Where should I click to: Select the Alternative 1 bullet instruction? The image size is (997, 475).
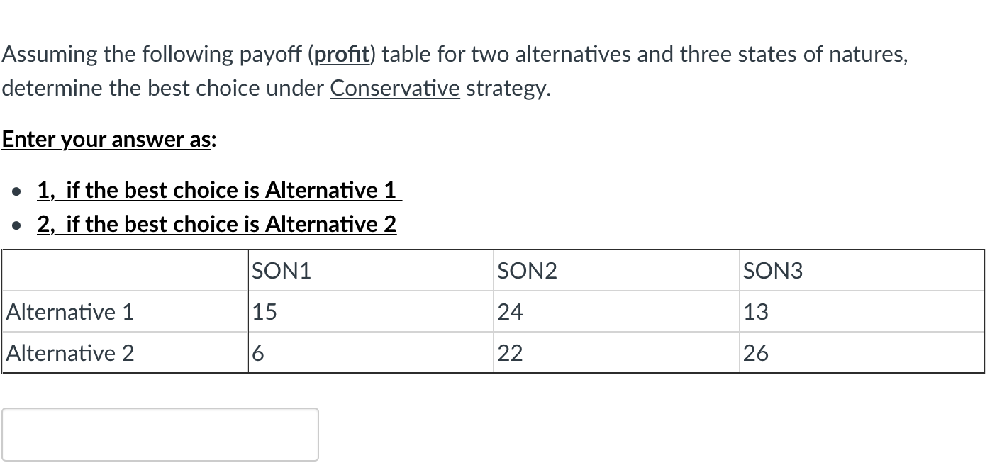(x=218, y=190)
